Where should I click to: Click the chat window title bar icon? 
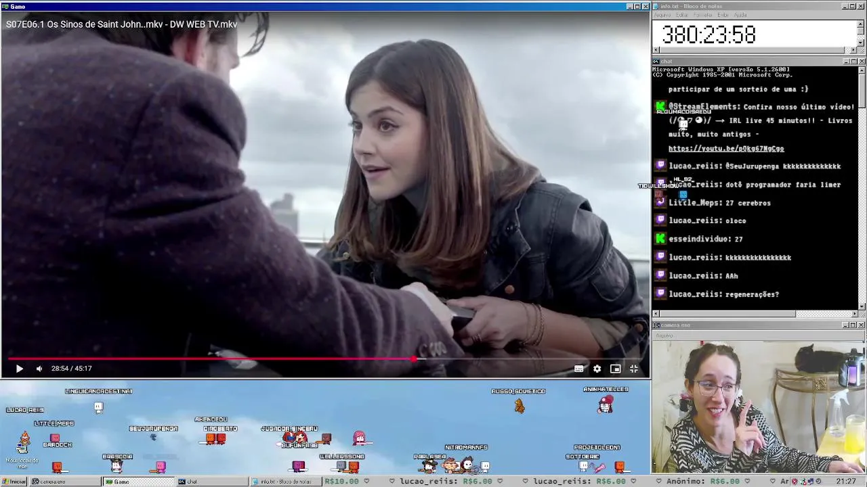click(656, 61)
